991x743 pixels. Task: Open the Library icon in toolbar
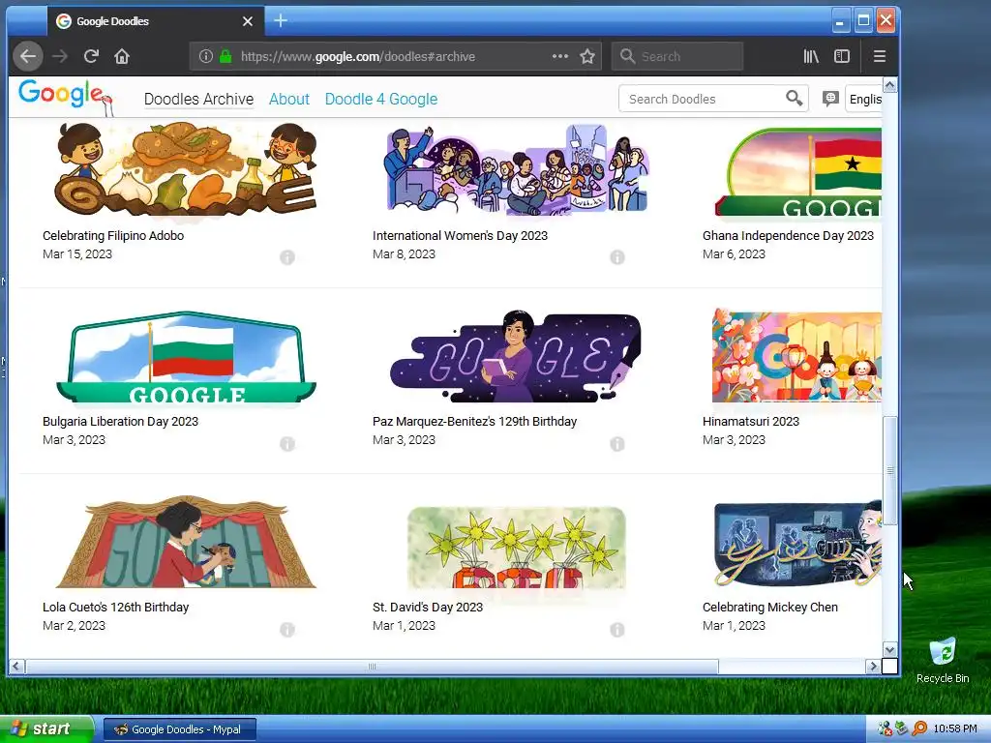[811, 56]
